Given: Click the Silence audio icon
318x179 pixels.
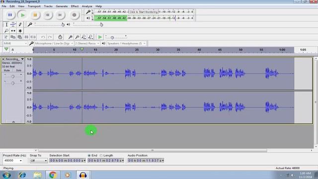Looking at the screenshot, I should tap(33, 37).
